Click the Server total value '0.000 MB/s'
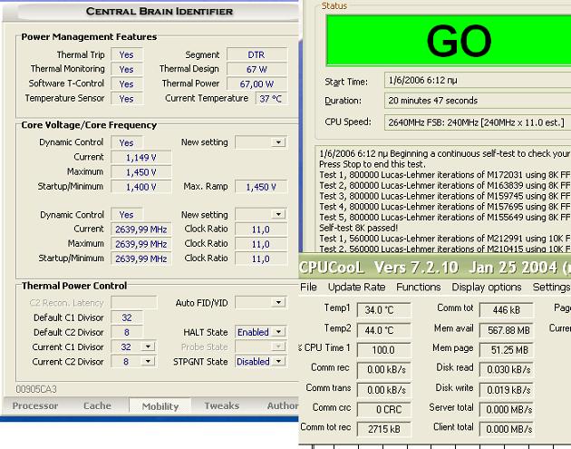The width and height of the screenshot is (571, 449). (506, 409)
